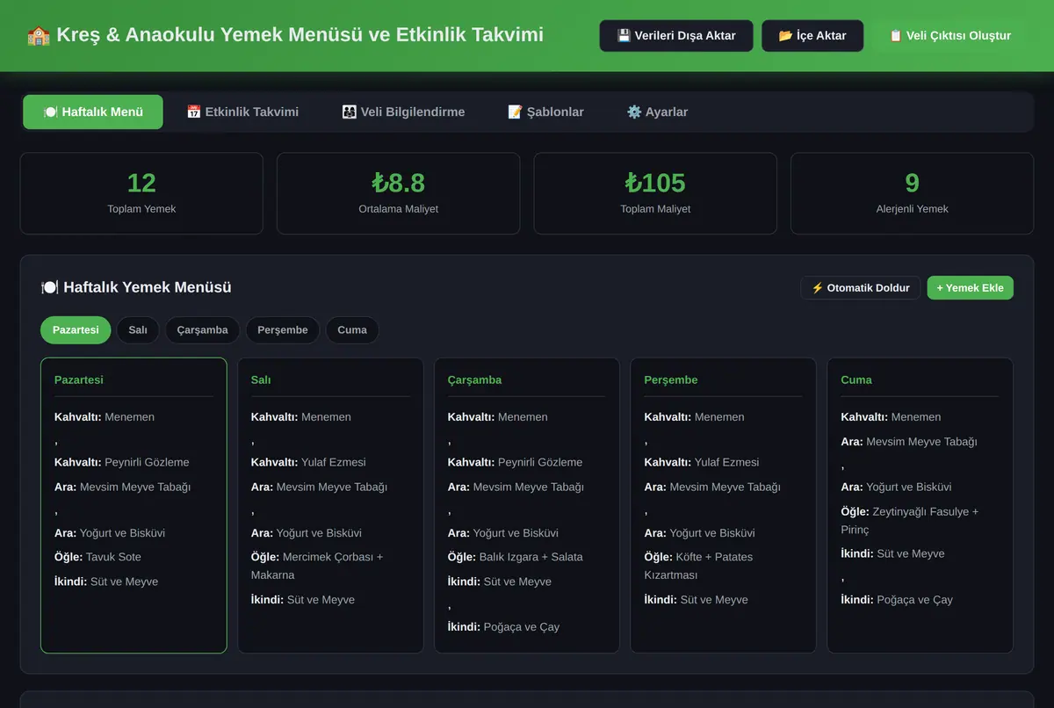
Task: Click Poğaça ve Çay in the Çarşamba card
Action: click(522, 627)
